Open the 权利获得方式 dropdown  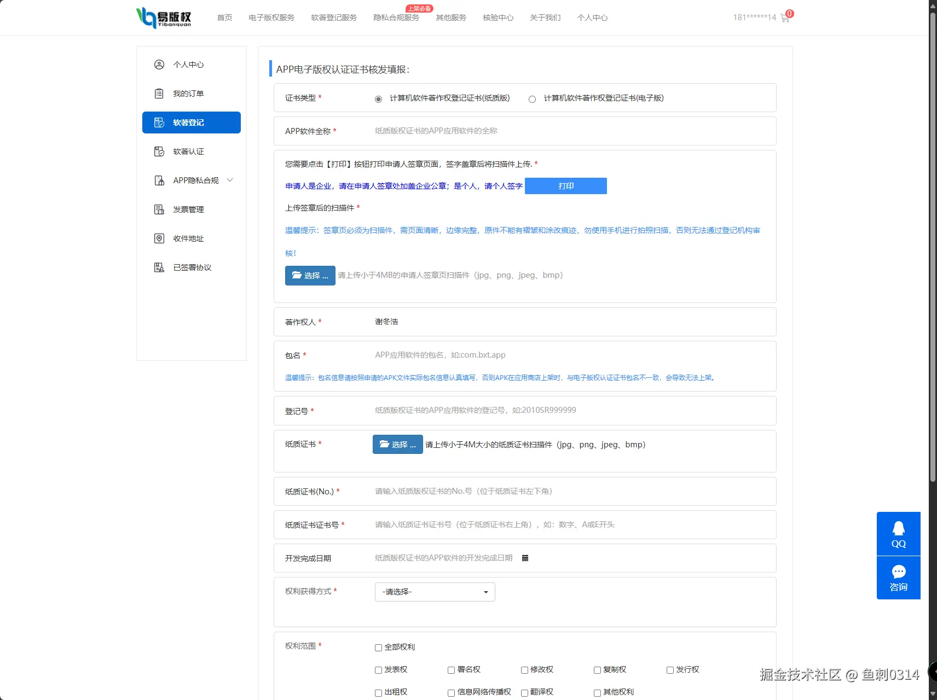[435, 592]
